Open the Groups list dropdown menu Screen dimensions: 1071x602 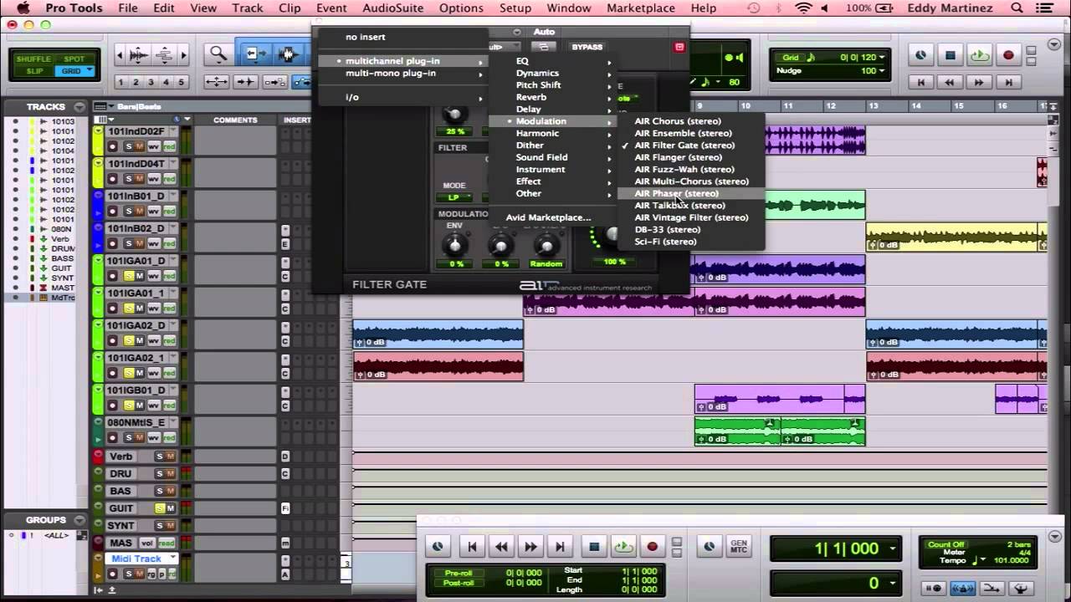coord(79,519)
